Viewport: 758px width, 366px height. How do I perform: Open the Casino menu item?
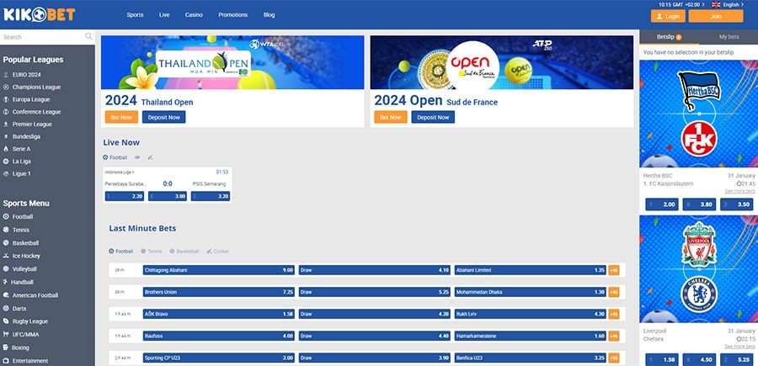[194, 15]
